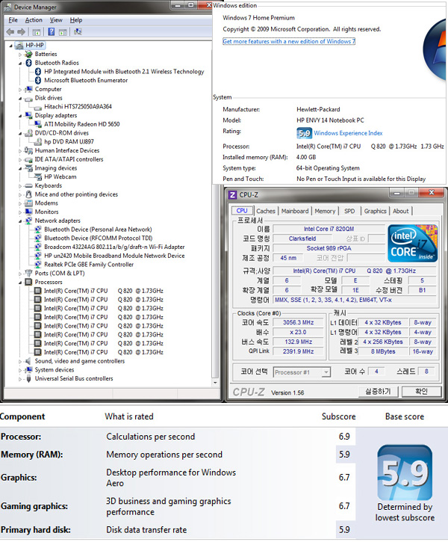Screen dimensions: 448x542
Task: Click the Device Manager vertical scrollbar down arrow
Action: click(x=215, y=383)
